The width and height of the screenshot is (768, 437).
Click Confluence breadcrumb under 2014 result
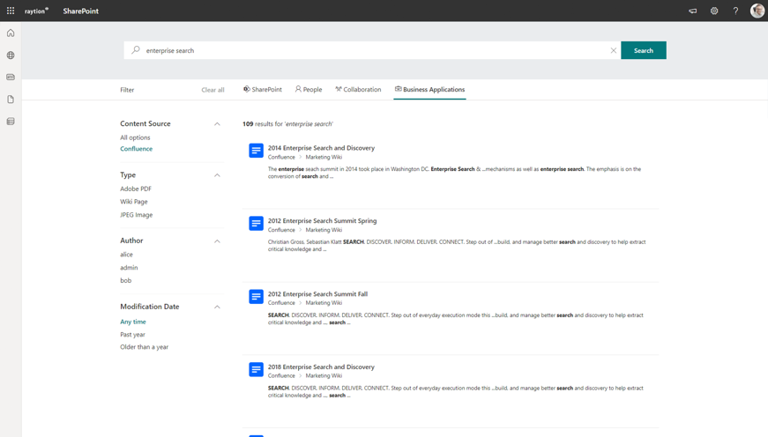(x=281, y=157)
